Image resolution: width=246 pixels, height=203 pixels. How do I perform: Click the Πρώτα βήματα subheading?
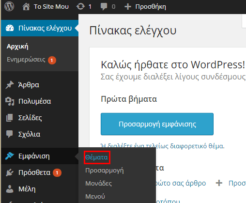tap(129, 99)
